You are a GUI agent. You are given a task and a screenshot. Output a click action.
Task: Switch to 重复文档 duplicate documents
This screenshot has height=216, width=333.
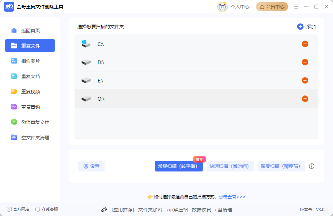pos(30,76)
